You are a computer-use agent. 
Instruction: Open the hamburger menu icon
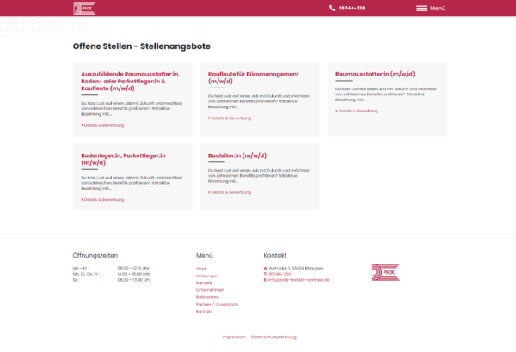point(421,9)
